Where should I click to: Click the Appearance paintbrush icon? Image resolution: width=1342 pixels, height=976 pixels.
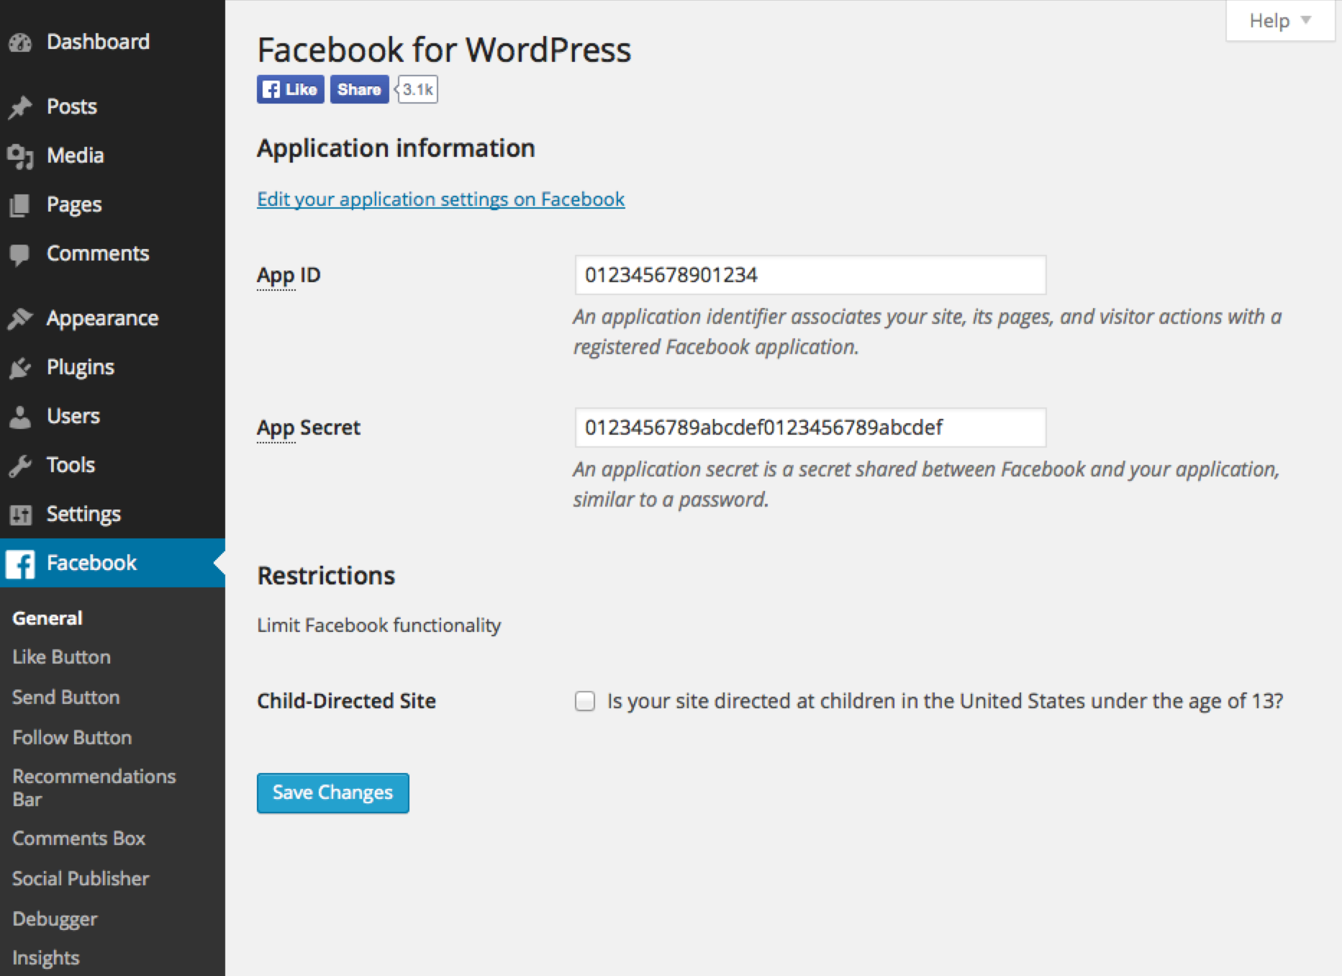(x=20, y=318)
